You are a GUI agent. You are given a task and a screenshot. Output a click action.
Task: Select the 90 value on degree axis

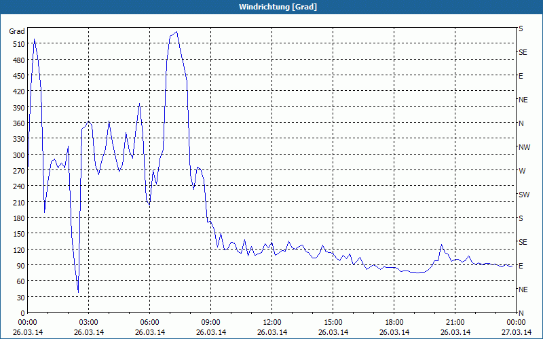pyautogui.click(x=20, y=266)
